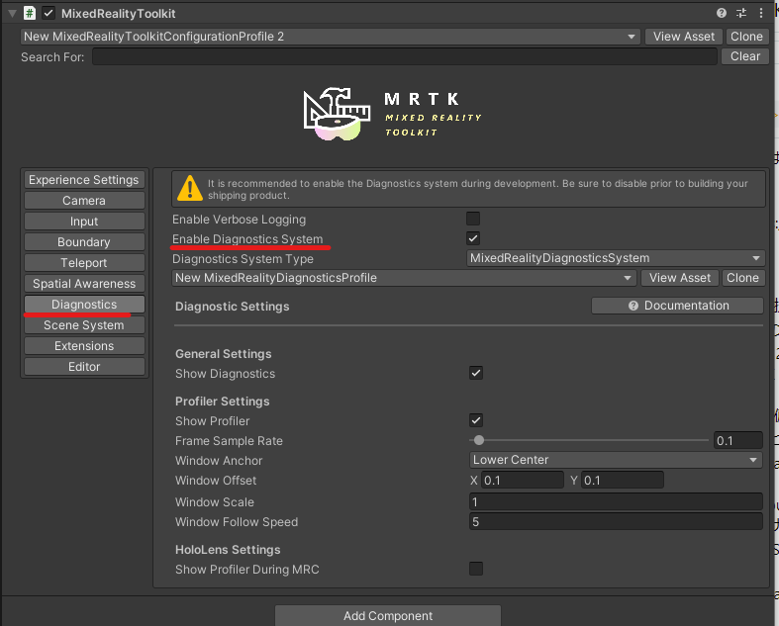This screenshot has width=779, height=626.
Task: Click the Window Offset X field
Action: 523,480
